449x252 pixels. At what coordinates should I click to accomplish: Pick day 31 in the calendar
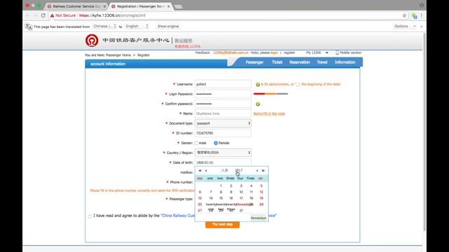[241, 211]
